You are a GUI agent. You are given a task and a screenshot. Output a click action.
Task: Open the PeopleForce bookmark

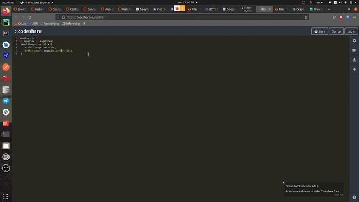(50, 24)
